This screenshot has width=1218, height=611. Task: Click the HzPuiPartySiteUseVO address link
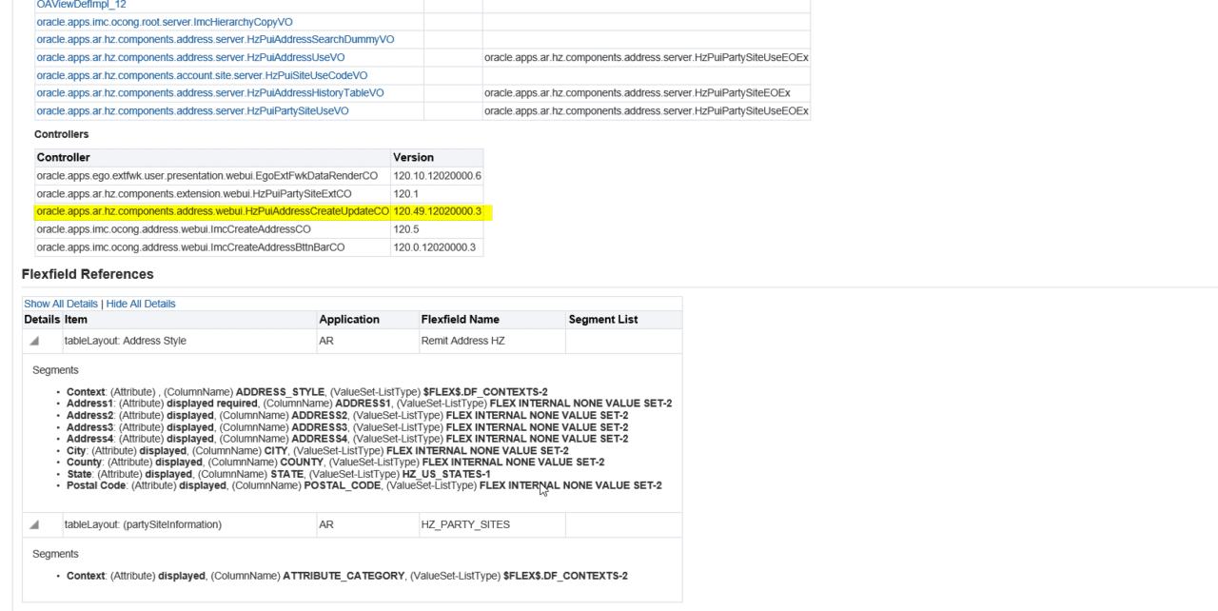pyautogui.click(x=192, y=110)
